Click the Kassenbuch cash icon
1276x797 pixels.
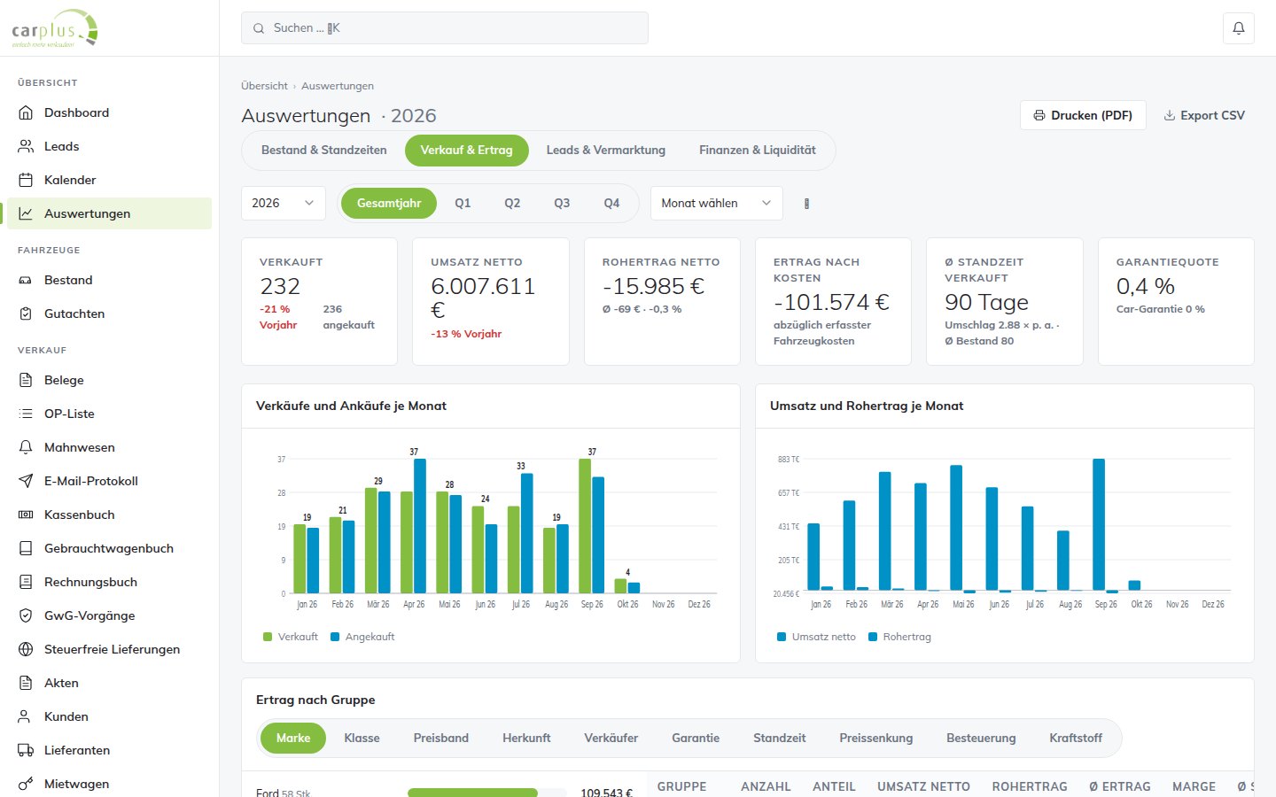click(26, 515)
